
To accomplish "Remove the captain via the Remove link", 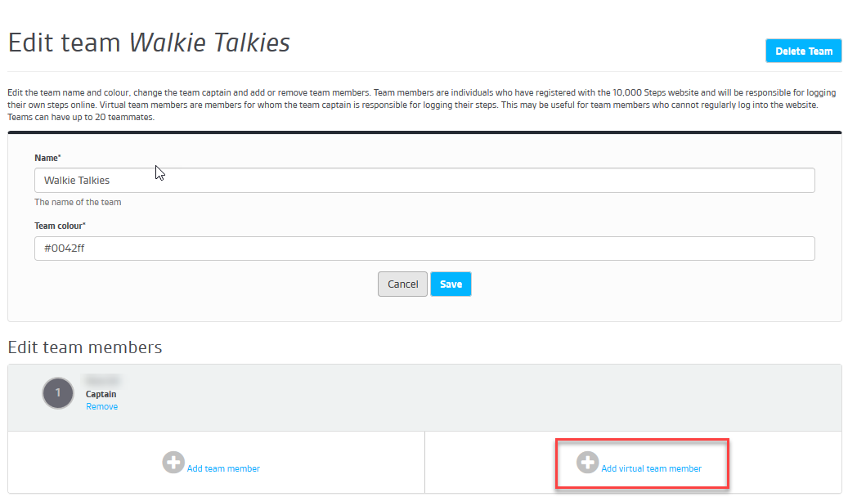I will [x=102, y=407].
